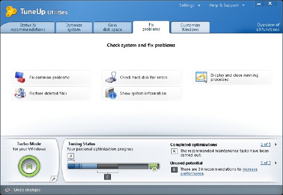Click the Fix common problems toolbox icon
The height and width of the screenshot is (195, 283).
[x=20, y=77]
